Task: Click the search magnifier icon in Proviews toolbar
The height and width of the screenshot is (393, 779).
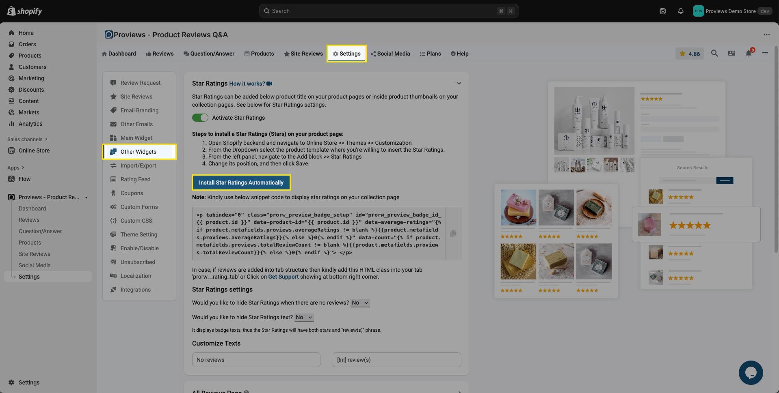Action: (x=714, y=54)
